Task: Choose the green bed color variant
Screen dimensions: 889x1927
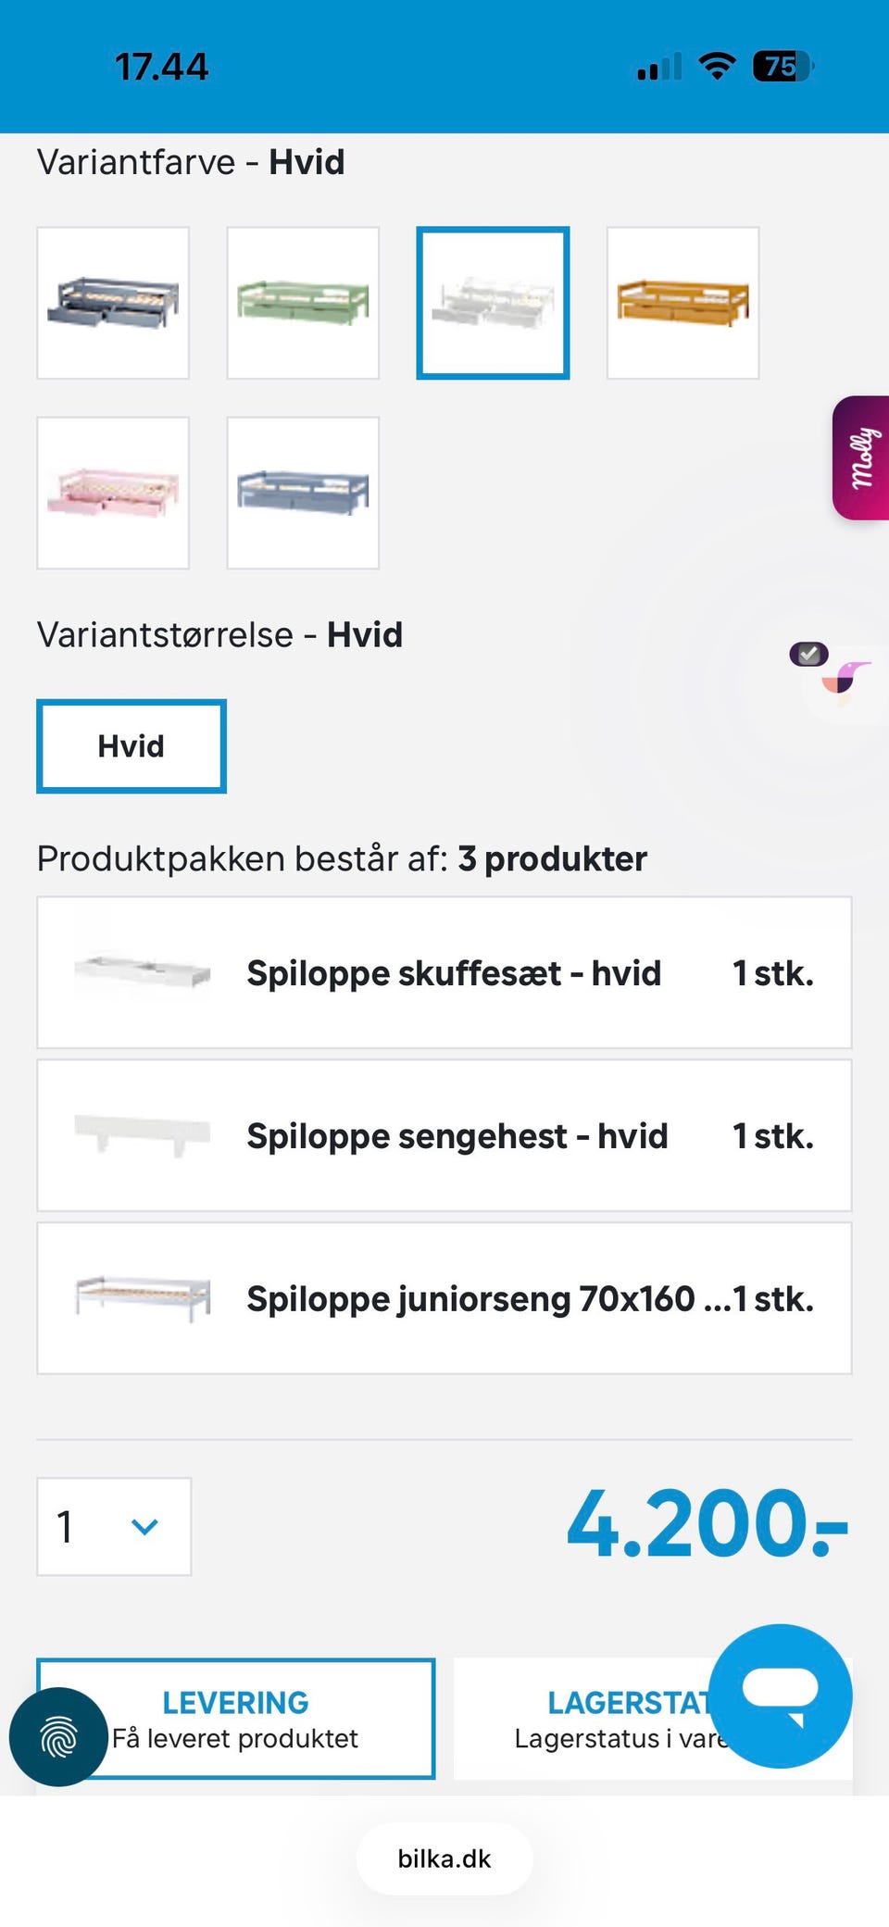Action: click(x=303, y=303)
